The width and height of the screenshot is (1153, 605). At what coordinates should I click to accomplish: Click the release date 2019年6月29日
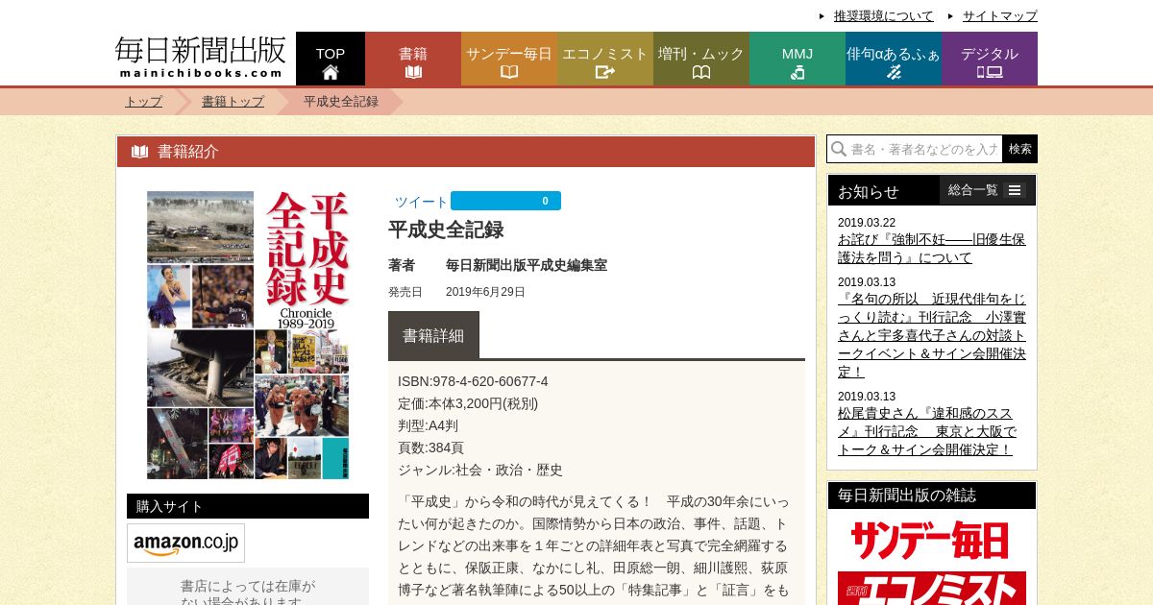(x=485, y=292)
